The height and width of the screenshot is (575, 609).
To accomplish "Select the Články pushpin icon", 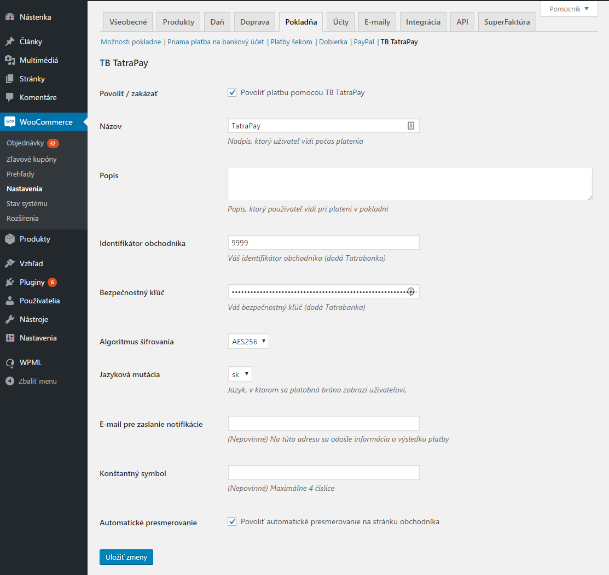I will click(x=10, y=40).
